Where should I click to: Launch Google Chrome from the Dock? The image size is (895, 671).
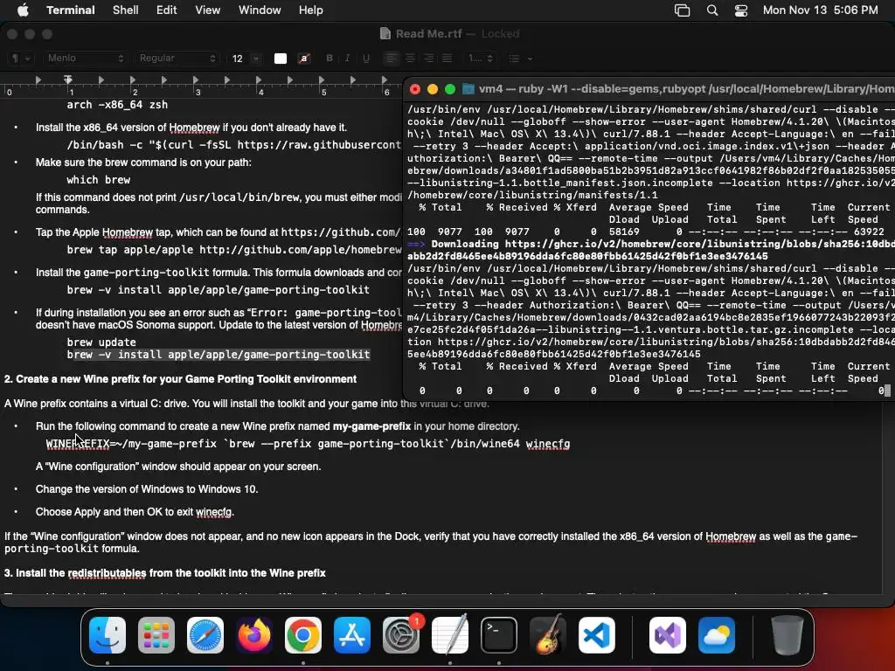click(303, 635)
